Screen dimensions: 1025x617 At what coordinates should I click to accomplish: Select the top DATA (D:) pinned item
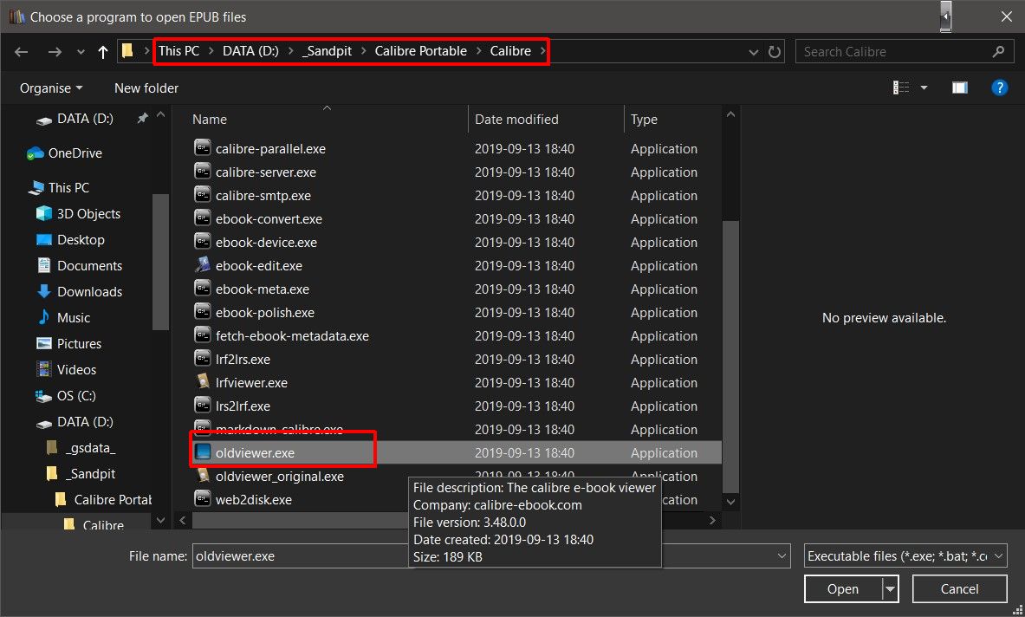point(85,119)
